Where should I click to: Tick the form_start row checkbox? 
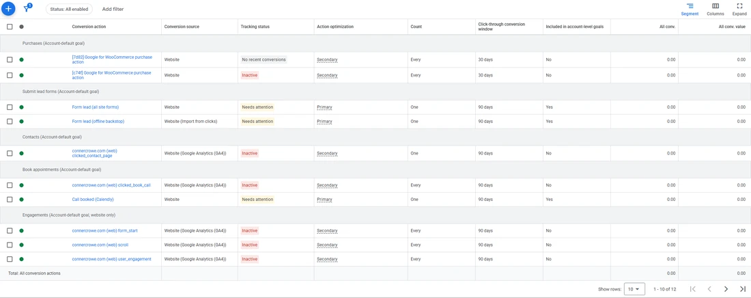[10, 231]
